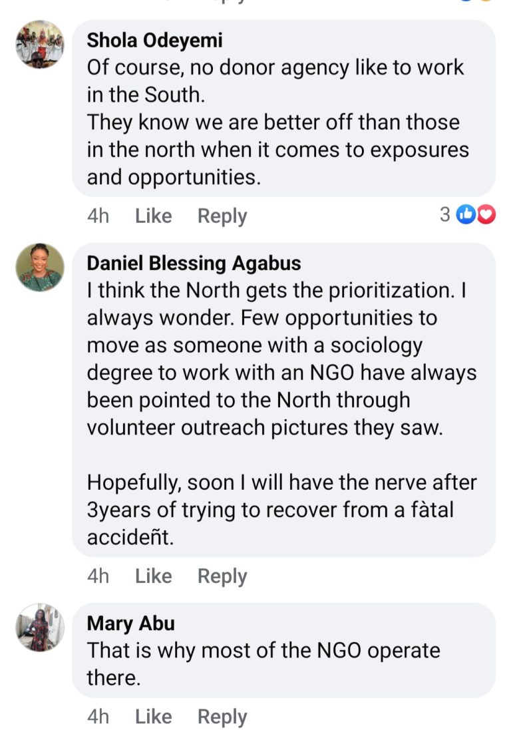
Task: Click the 4h timestamp under Daniel's comment
Action: point(98,576)
